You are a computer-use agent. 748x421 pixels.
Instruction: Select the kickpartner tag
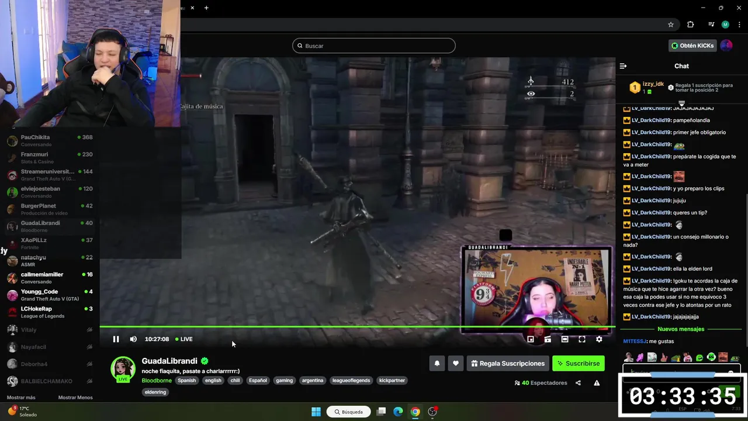(392, 380)
